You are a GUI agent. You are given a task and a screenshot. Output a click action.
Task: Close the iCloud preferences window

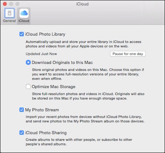(5, 4)
